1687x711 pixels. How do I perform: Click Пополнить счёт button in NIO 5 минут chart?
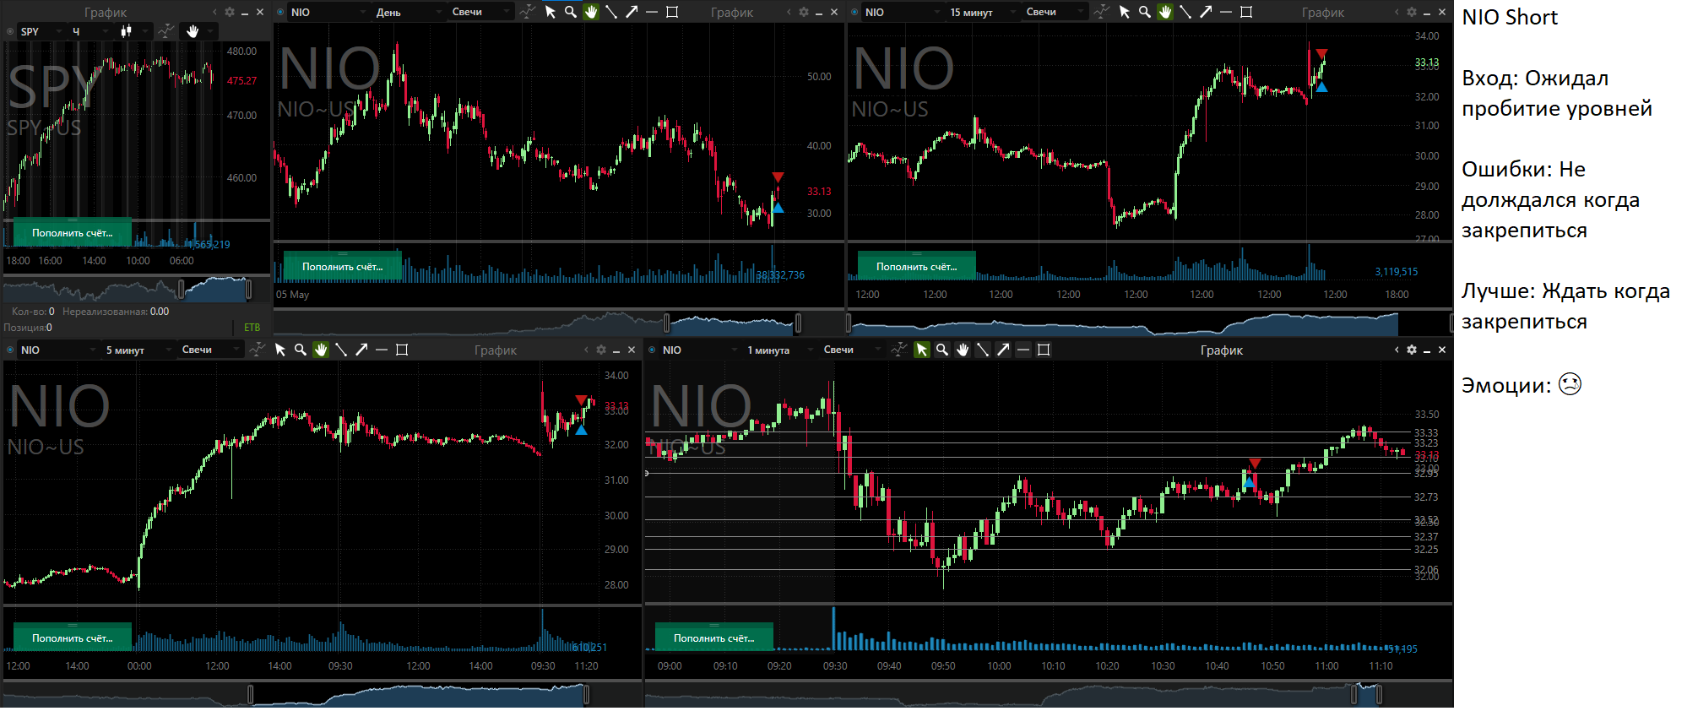[73, 638]
